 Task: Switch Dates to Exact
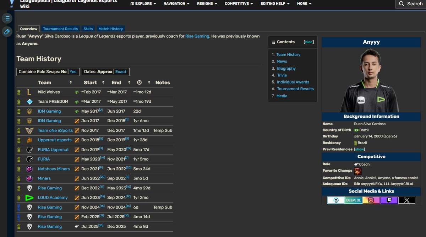tap(121, 71)
